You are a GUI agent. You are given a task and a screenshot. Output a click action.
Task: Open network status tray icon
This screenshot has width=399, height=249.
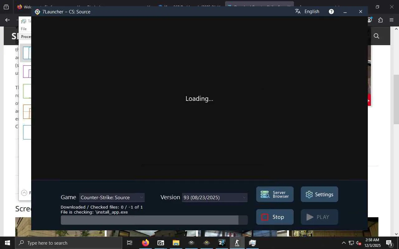351,243
